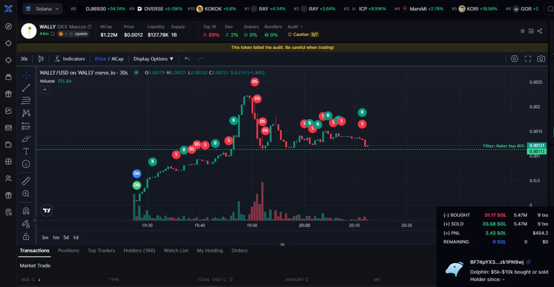Viewport: 554px width, 287px height.
Task: Select the brush drawing tool
Action: [x=26, y=139]
